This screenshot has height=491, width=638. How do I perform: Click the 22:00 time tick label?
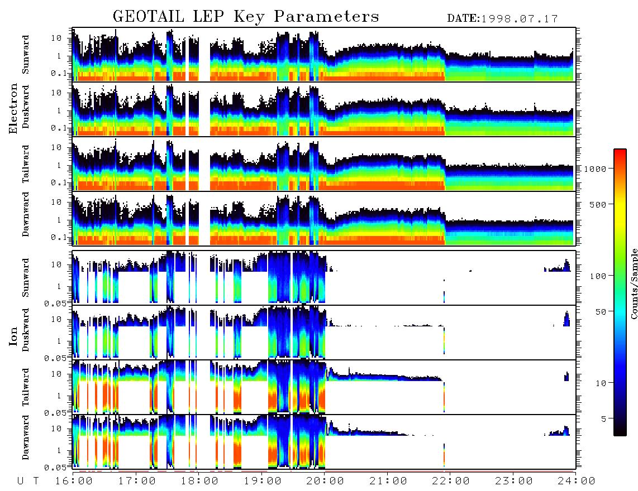(x=451, y=481)
